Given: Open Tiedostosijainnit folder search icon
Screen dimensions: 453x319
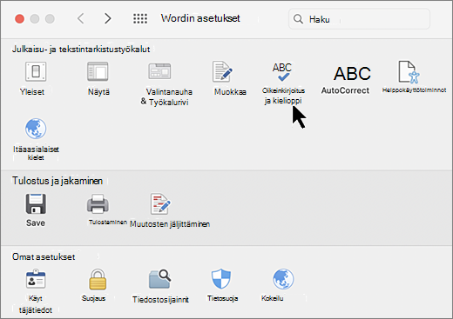Looking at the screenshot, I should [x=160, y=279].
